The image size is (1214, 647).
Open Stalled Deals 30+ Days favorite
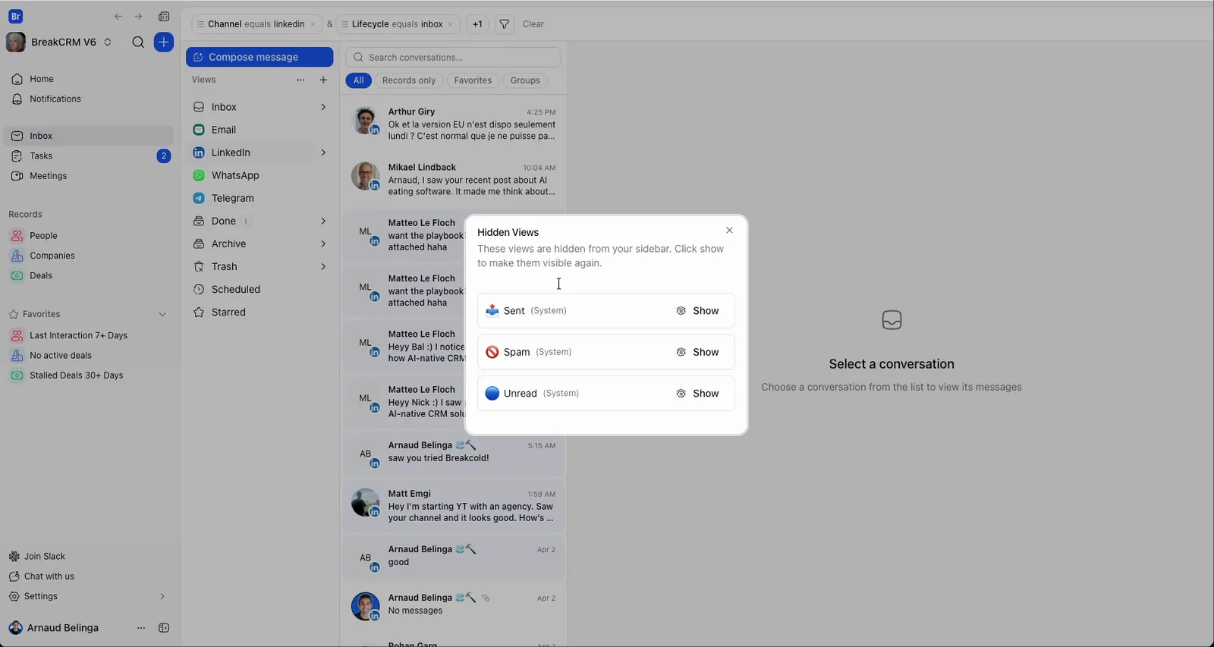(76, 375)
